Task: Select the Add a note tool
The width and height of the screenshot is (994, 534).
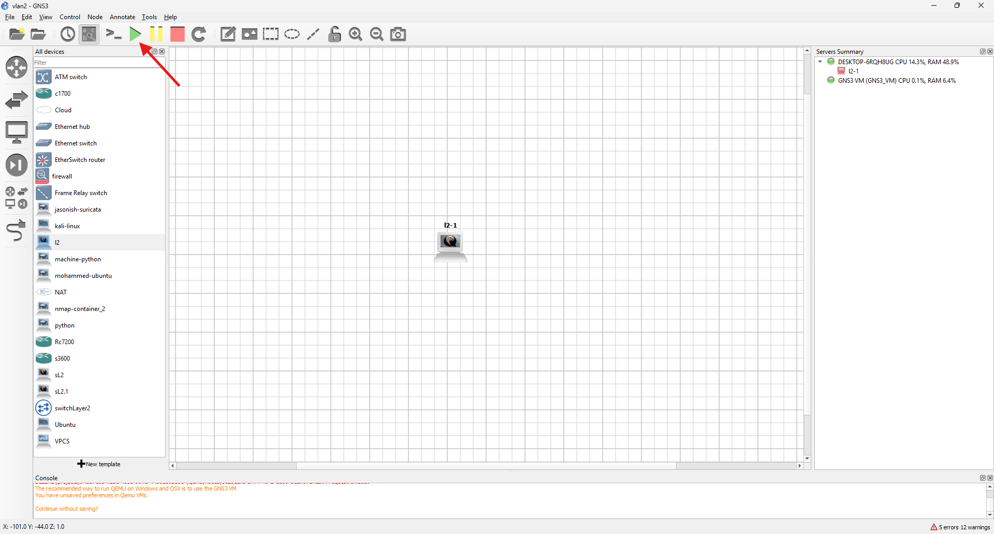Action: (228, 34)
